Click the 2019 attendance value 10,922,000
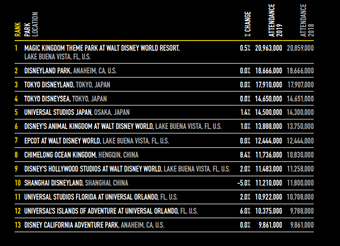This screenshot has height=246, width=340. (269, 197)
